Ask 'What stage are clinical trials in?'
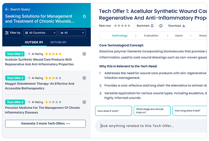209x141 pixels. click(x=152, y=111)
